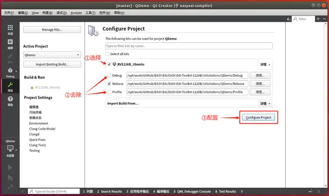Viewport: 329px width, 196px height.
Task: Open the Help mode question icon
Action: click(x=10, y=99)
